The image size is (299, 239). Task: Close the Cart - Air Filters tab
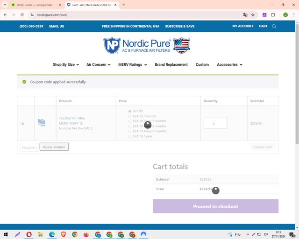115,5
